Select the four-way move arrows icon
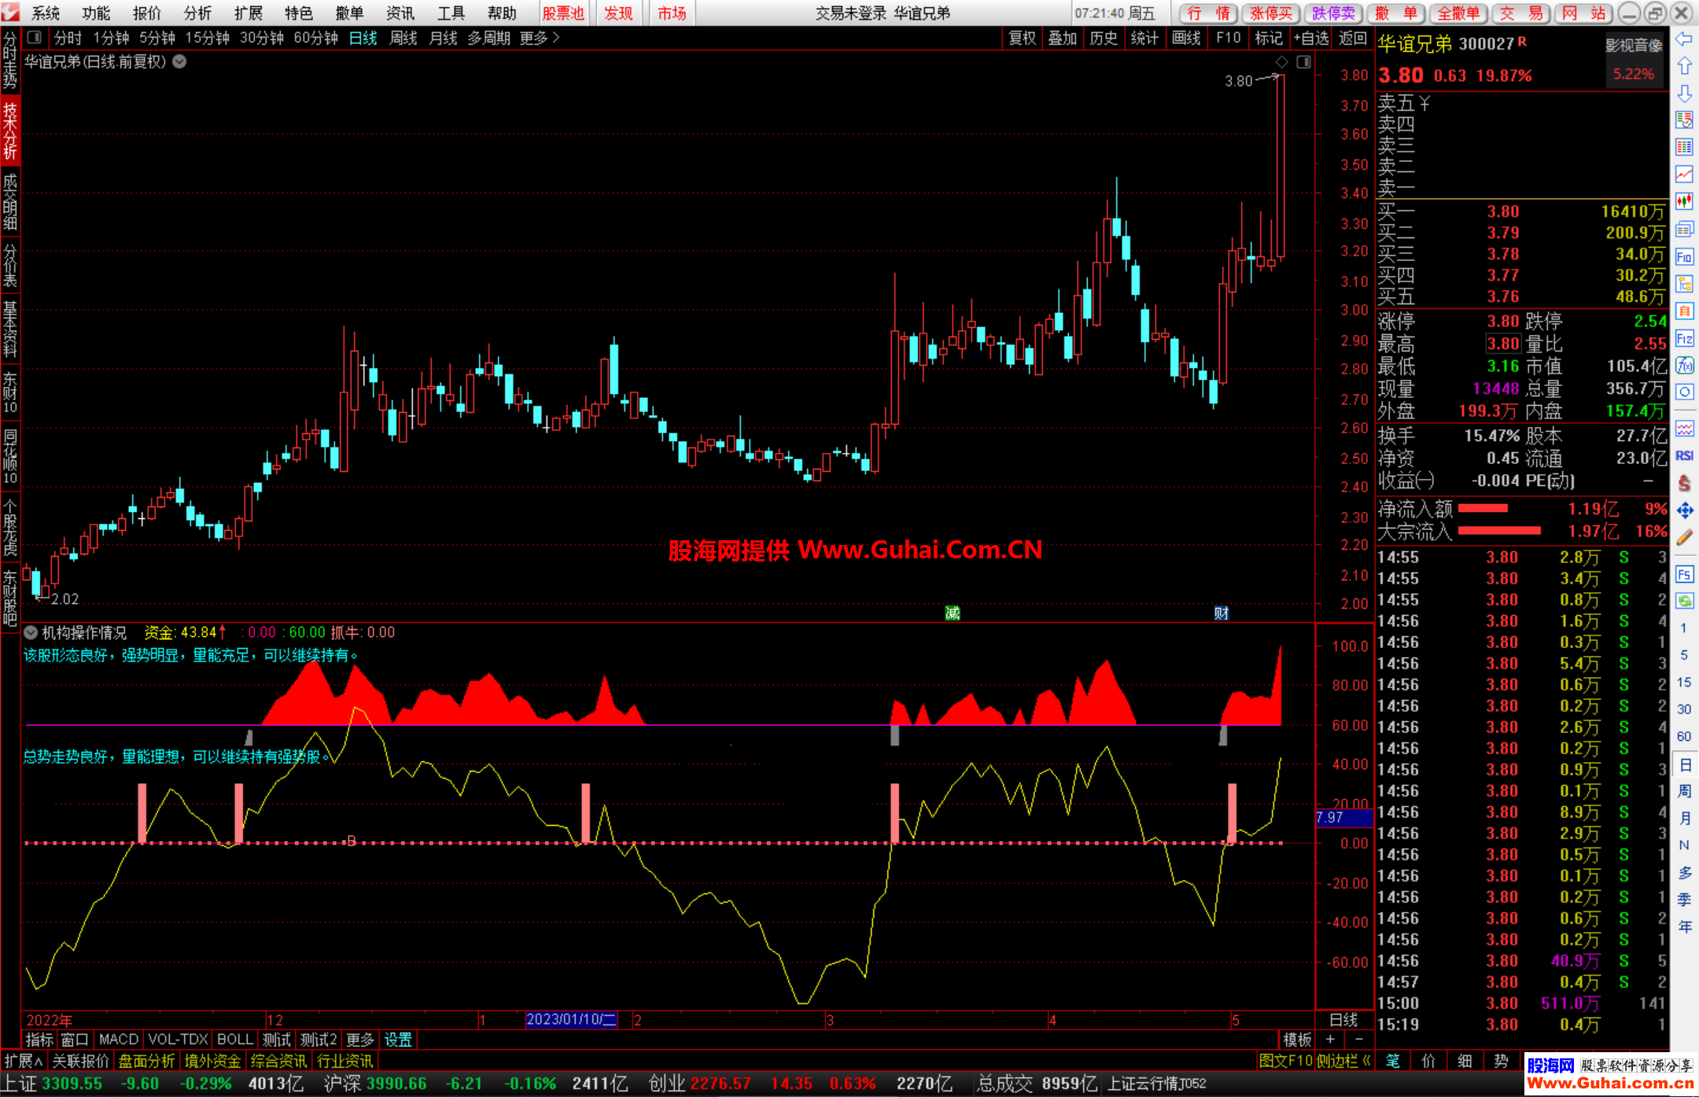This screenshot has width=1699, height=1097. 1684,511
